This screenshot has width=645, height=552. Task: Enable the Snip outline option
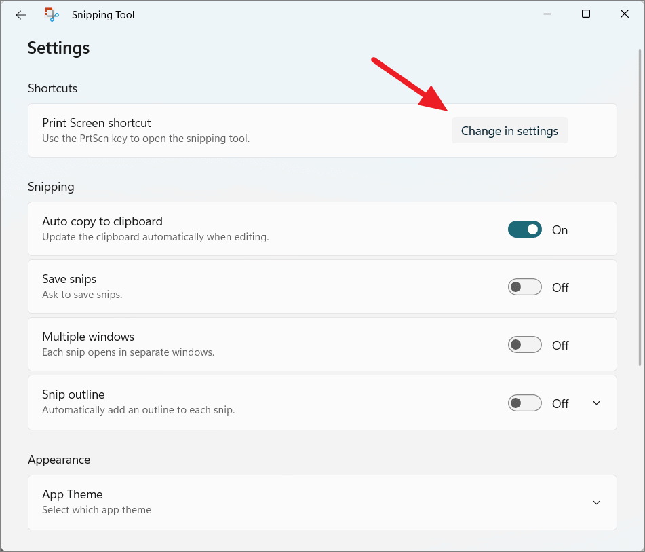[x=524, y=403]
